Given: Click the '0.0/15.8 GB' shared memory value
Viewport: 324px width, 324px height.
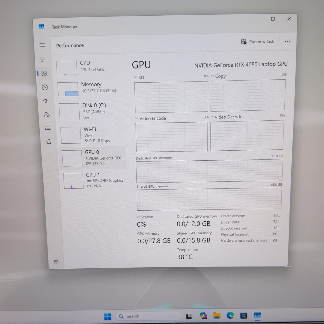Looking at the screenshot, I should click(x=194, y=240).
